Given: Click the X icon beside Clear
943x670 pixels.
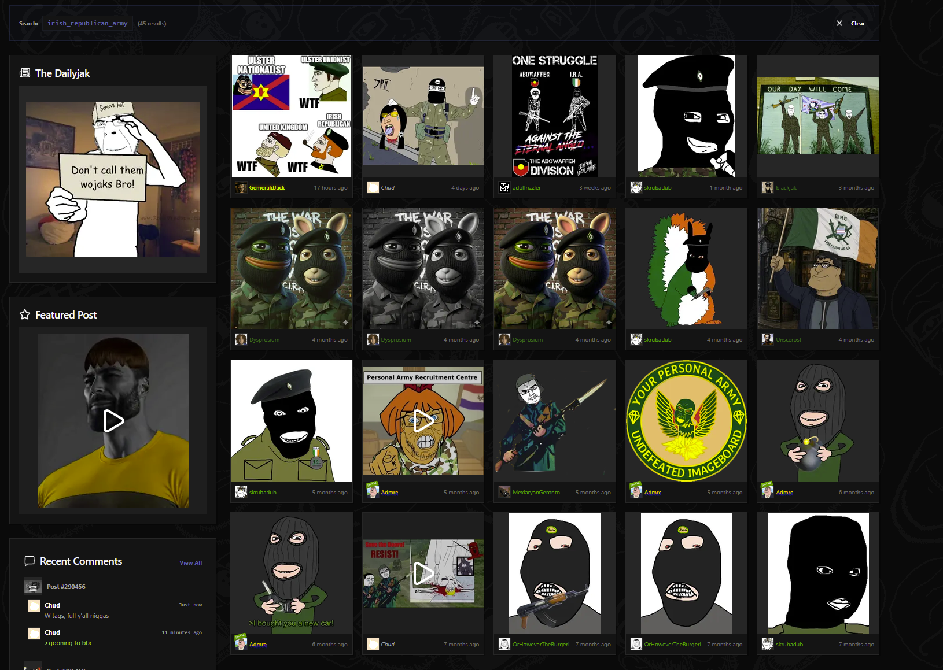Looking at the screenshot, I should [x=839, y=23].
